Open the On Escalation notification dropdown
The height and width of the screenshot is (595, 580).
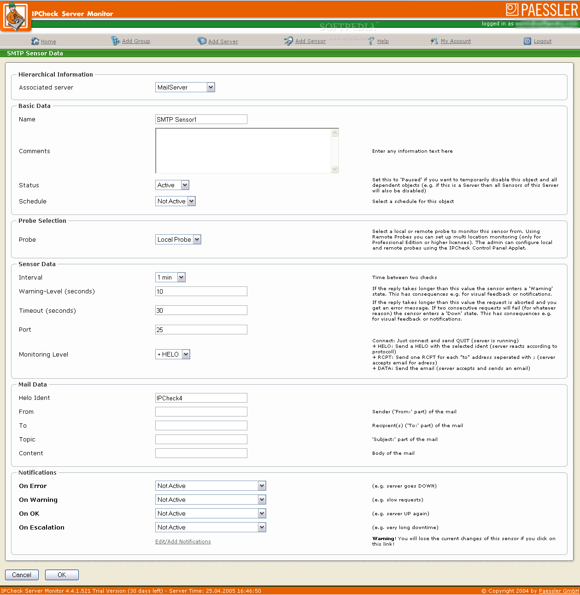pos(211,527)
